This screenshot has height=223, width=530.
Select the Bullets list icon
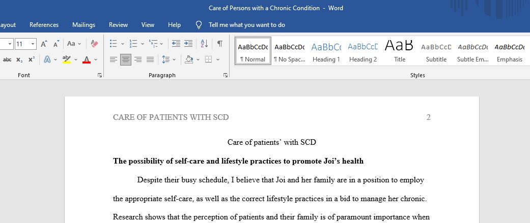(114, 44)
